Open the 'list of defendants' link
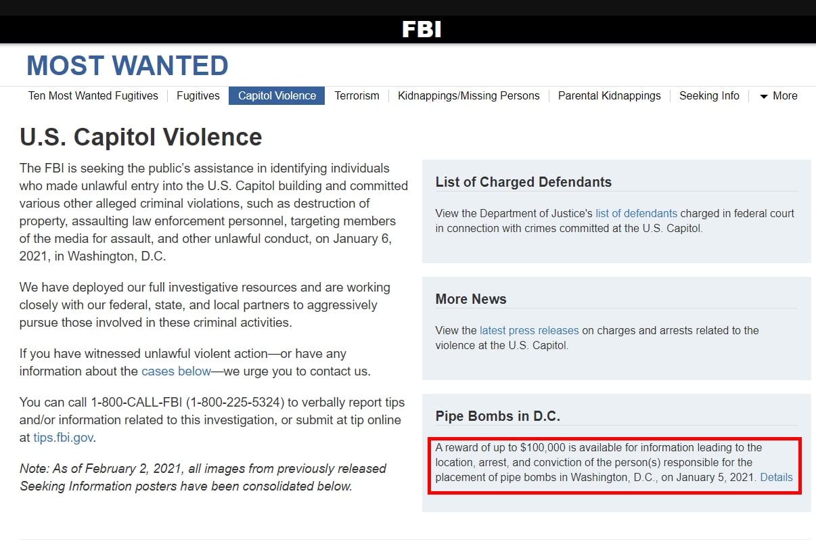816x546 pixels. point(636,213)
